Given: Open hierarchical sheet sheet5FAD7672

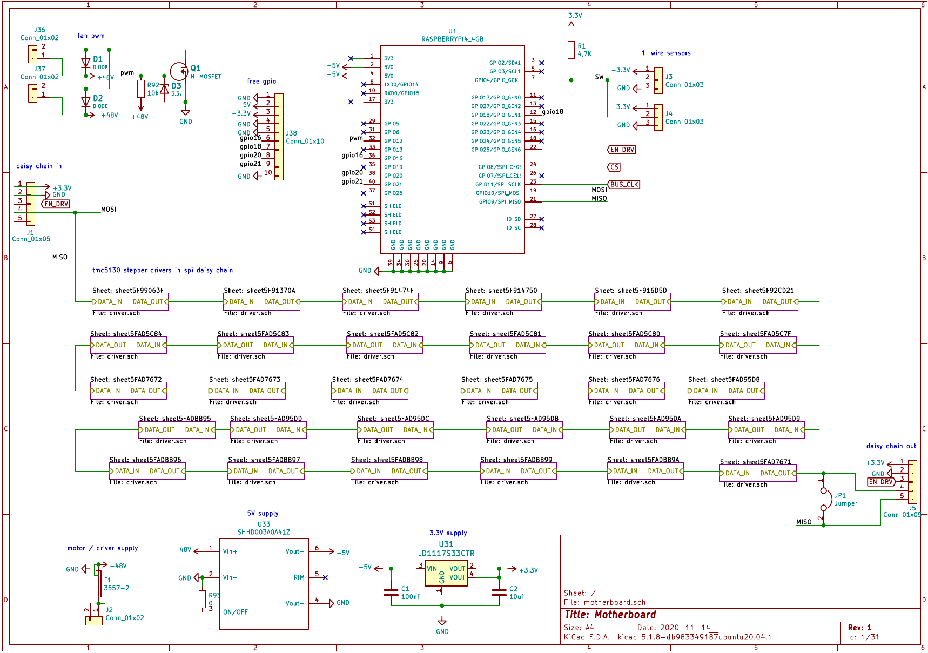Looking at the screenshot, I should point(128,391).
